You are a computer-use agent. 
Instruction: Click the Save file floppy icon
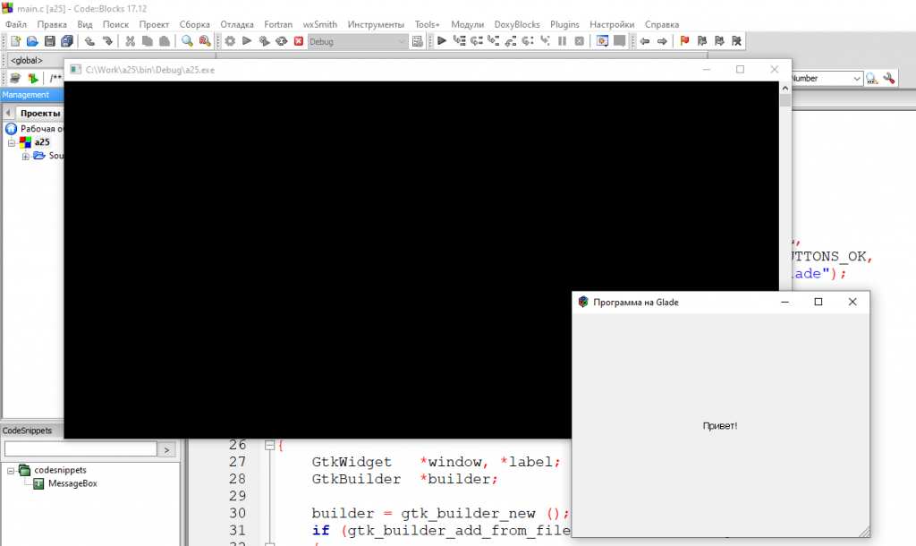[x=50, y=41]
